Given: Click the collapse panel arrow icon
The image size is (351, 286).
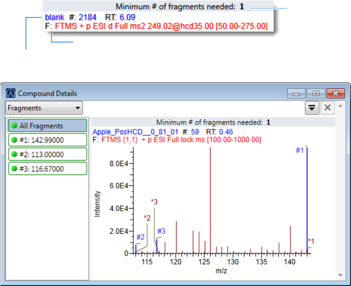Looking at the screenshot, I should [x=312, y=108].
